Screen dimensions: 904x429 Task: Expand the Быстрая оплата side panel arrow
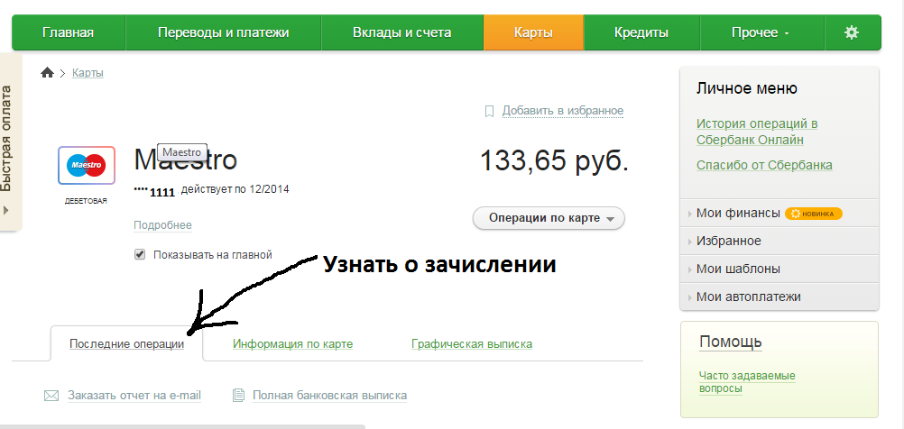tap(6, 211)
